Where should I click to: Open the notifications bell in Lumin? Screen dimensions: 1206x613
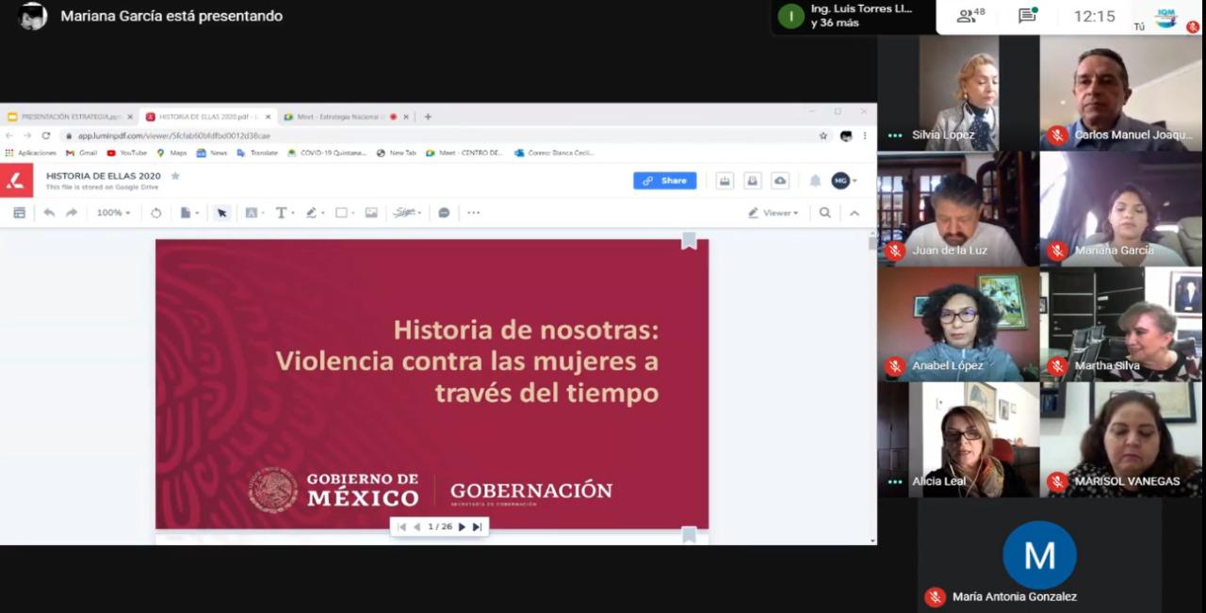coord(815,181)
